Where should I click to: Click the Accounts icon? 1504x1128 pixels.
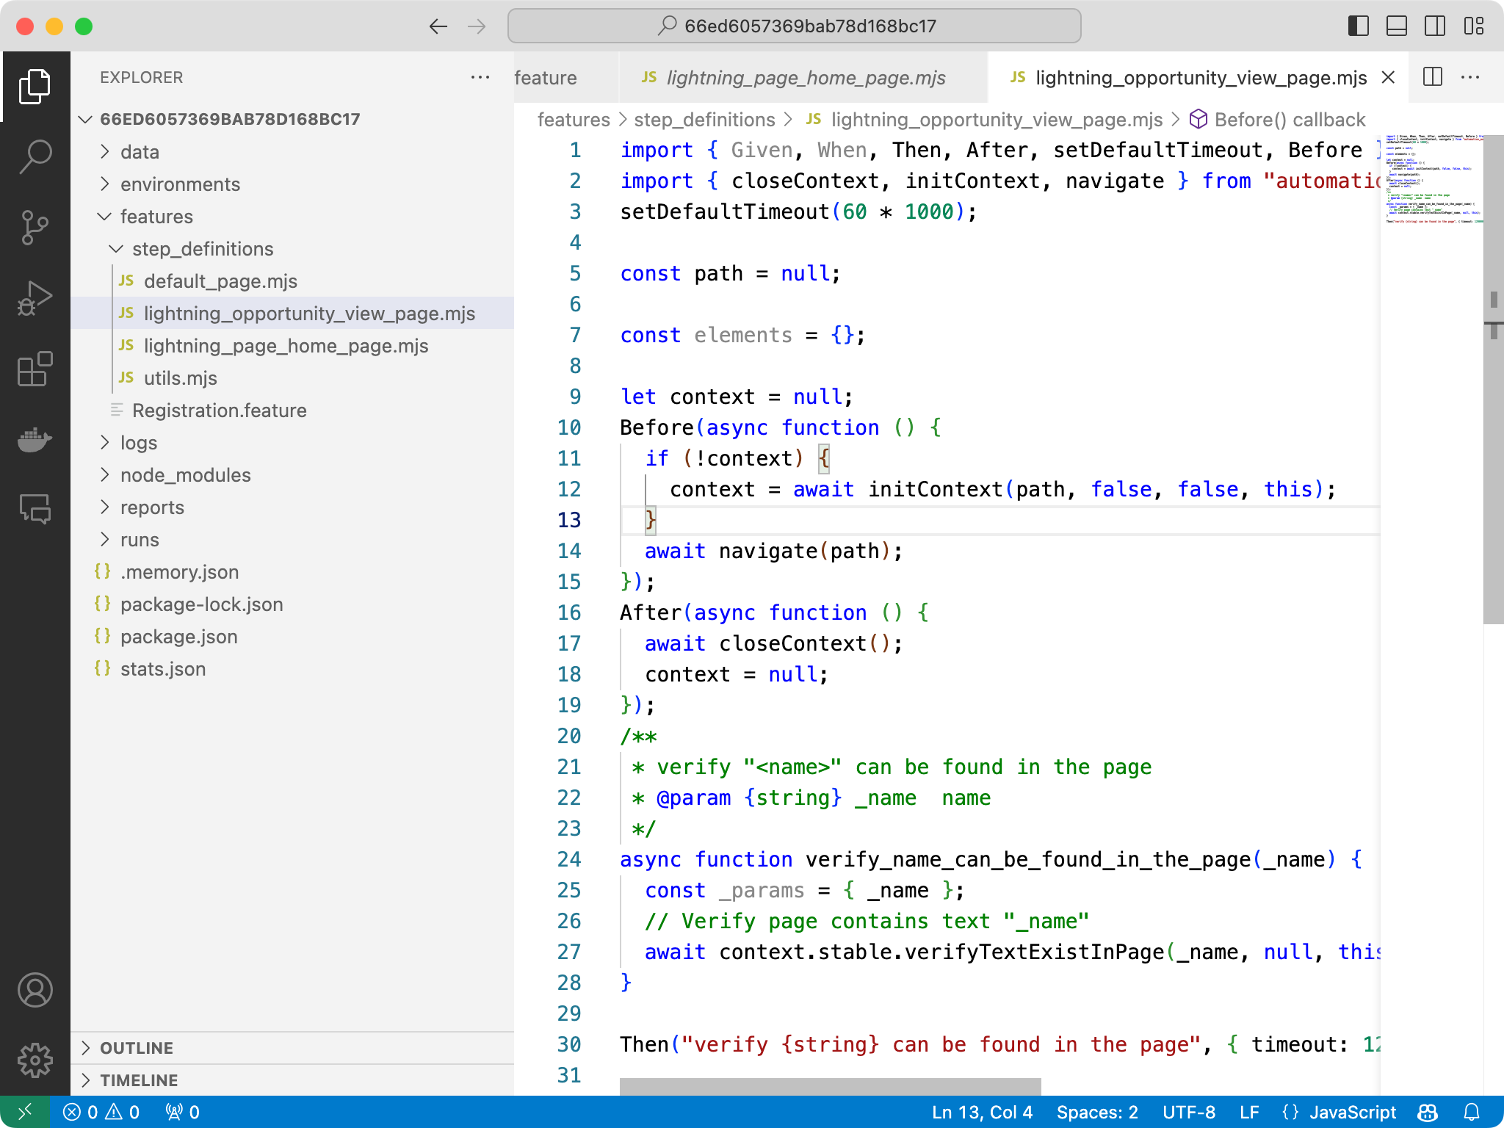pos(35,990)
